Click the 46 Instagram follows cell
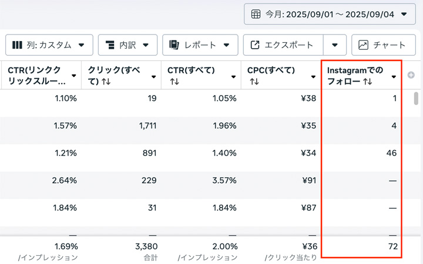The height and width of the screenshot is (264, 423). [x=391, y=153]
